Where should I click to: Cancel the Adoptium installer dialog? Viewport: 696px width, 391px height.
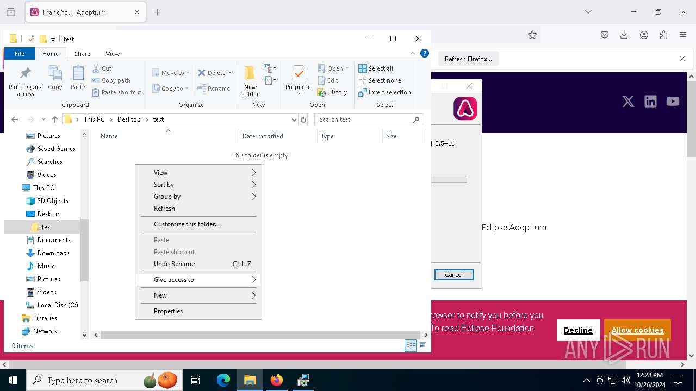click(453, 275)
